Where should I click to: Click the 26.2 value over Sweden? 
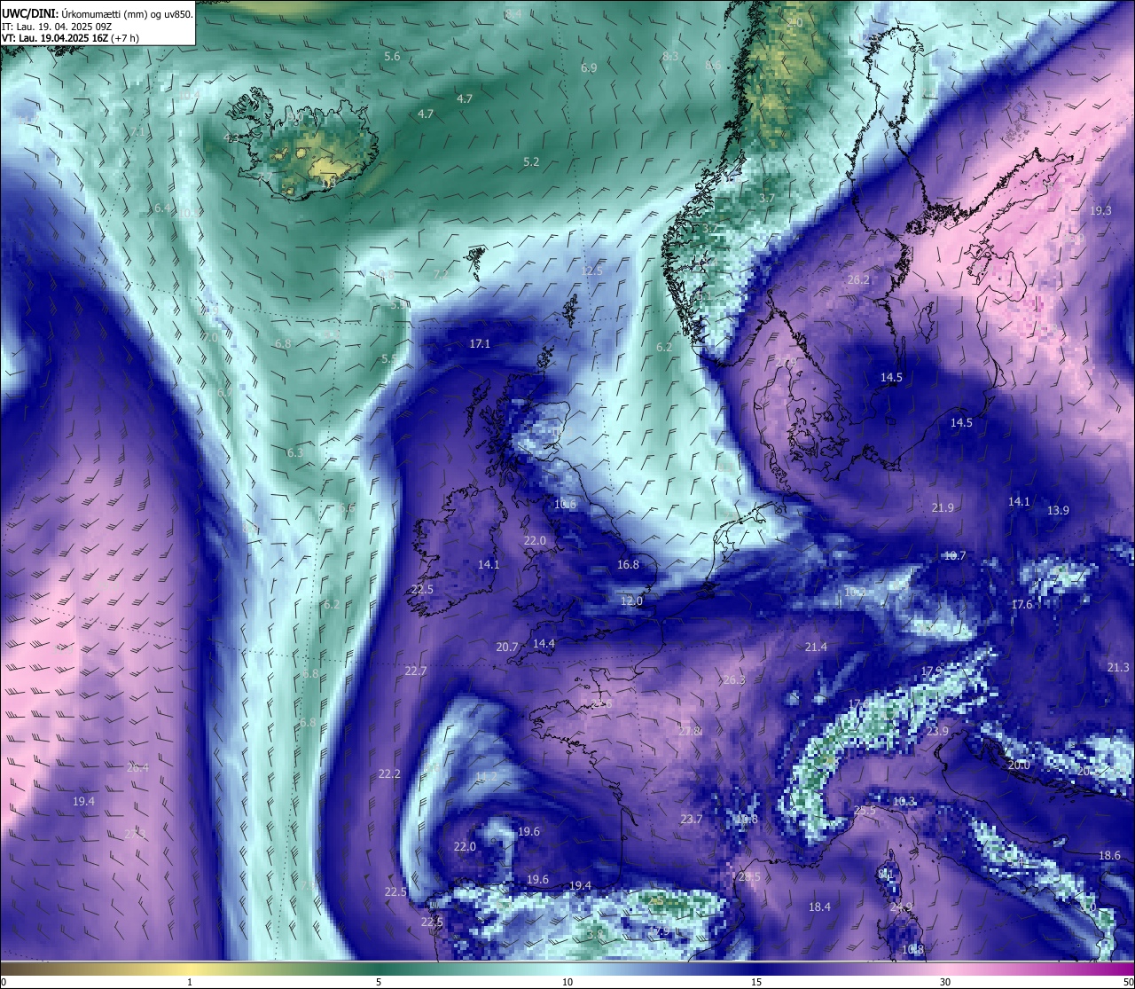(858, 279)
